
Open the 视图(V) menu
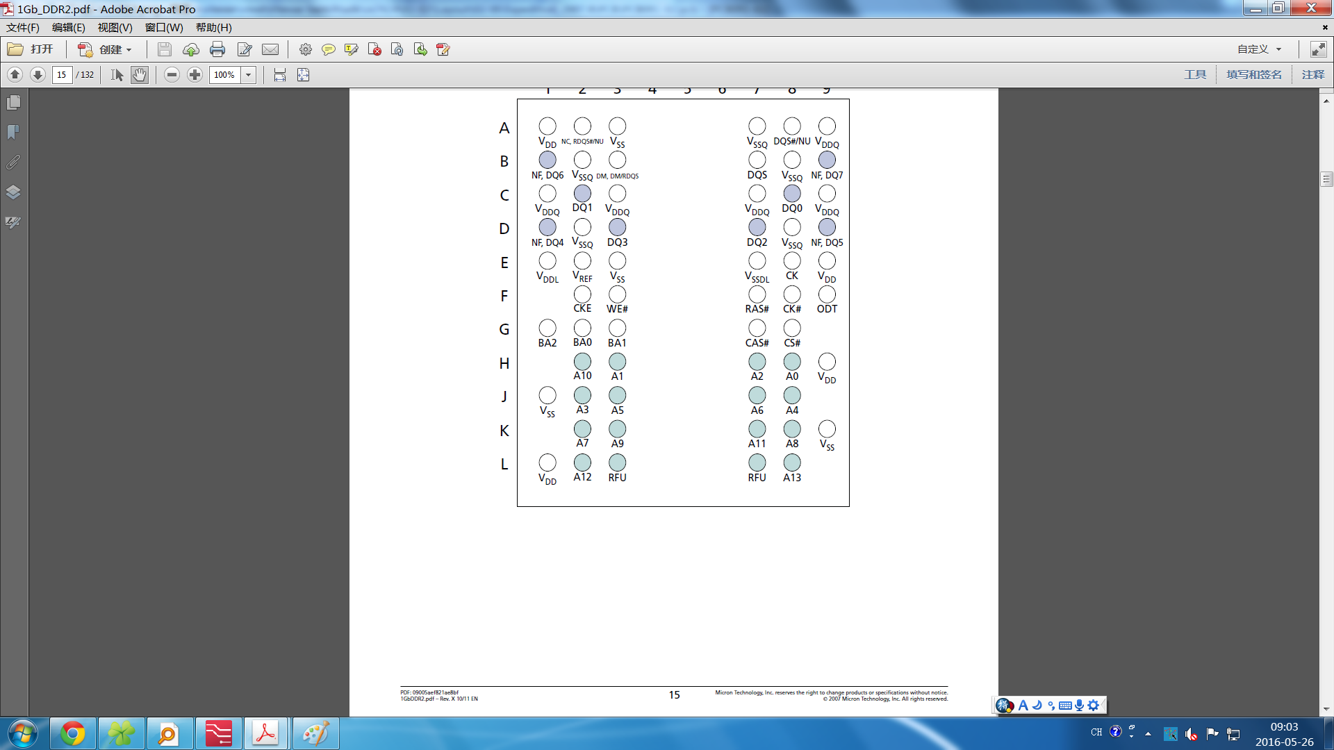point(115,28)
